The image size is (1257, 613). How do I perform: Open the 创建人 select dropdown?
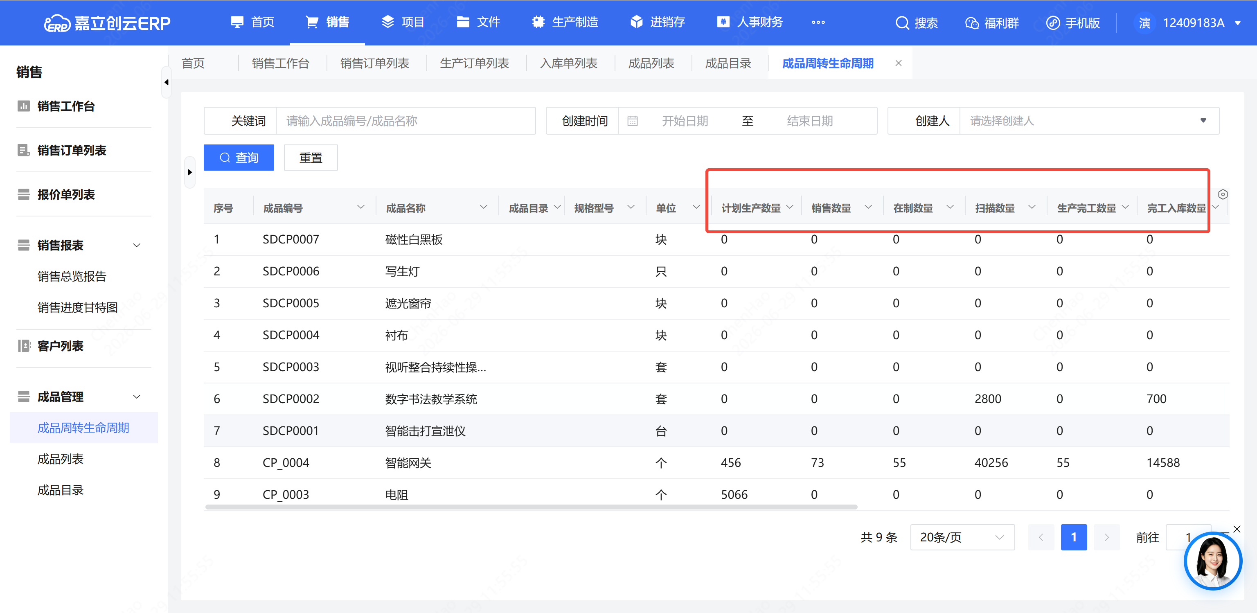[1089, 121]
